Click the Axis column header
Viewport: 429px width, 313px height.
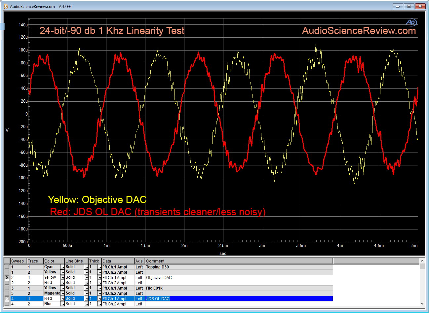click(x=140, y=261)
